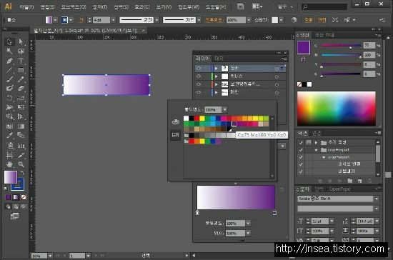Open the stroke weight dropdown in control bar

[114, 20]
